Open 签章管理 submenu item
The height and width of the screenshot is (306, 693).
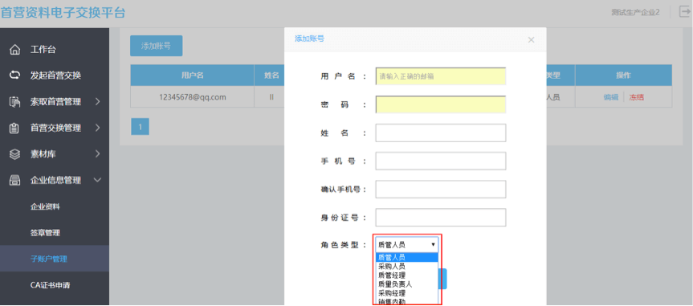[45, 233]
